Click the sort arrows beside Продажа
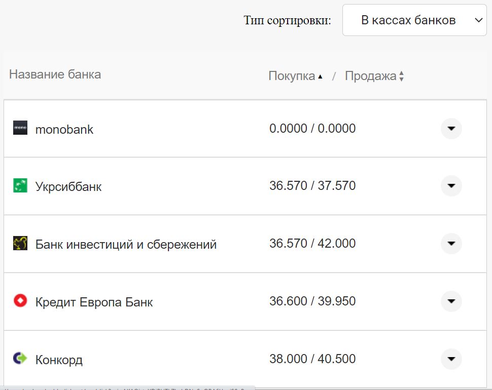Screen dimensions: 492x390 coord(401,75)
